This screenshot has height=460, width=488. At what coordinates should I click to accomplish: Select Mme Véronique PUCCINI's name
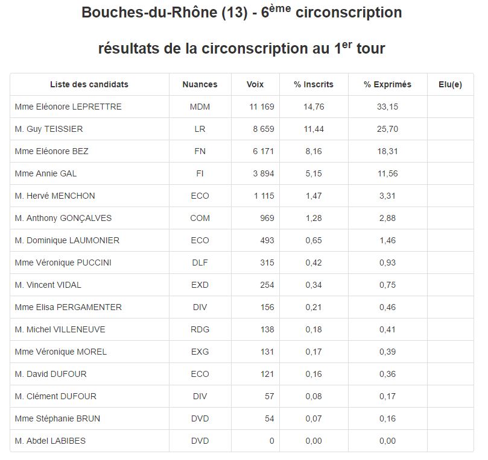tap(63, 263)
